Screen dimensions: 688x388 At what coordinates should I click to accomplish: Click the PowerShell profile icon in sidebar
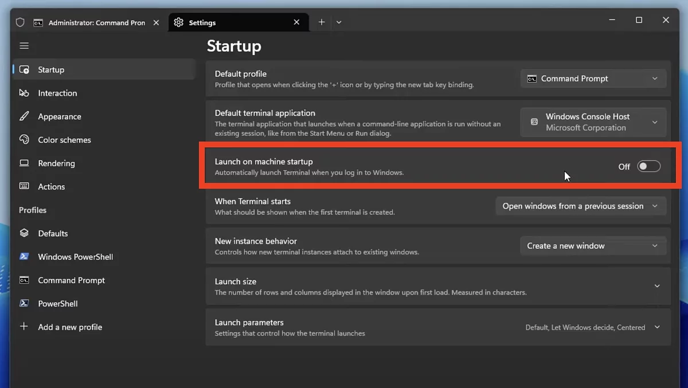[24, 303]
